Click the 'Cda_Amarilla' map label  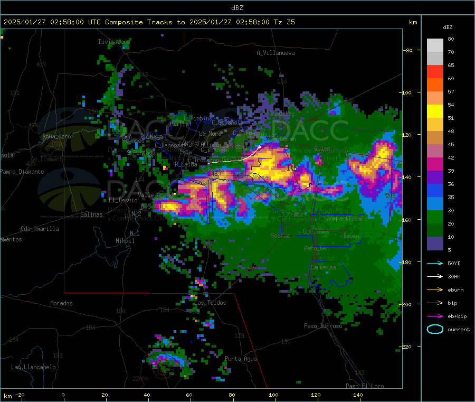point(40,229)
